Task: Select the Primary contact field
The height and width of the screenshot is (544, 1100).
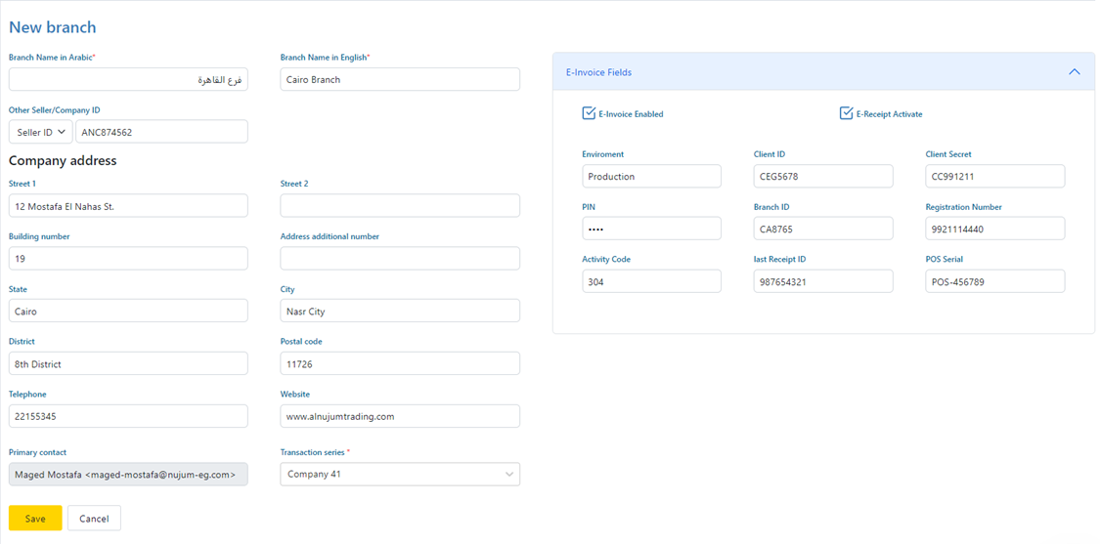Action: click(128, 474)
